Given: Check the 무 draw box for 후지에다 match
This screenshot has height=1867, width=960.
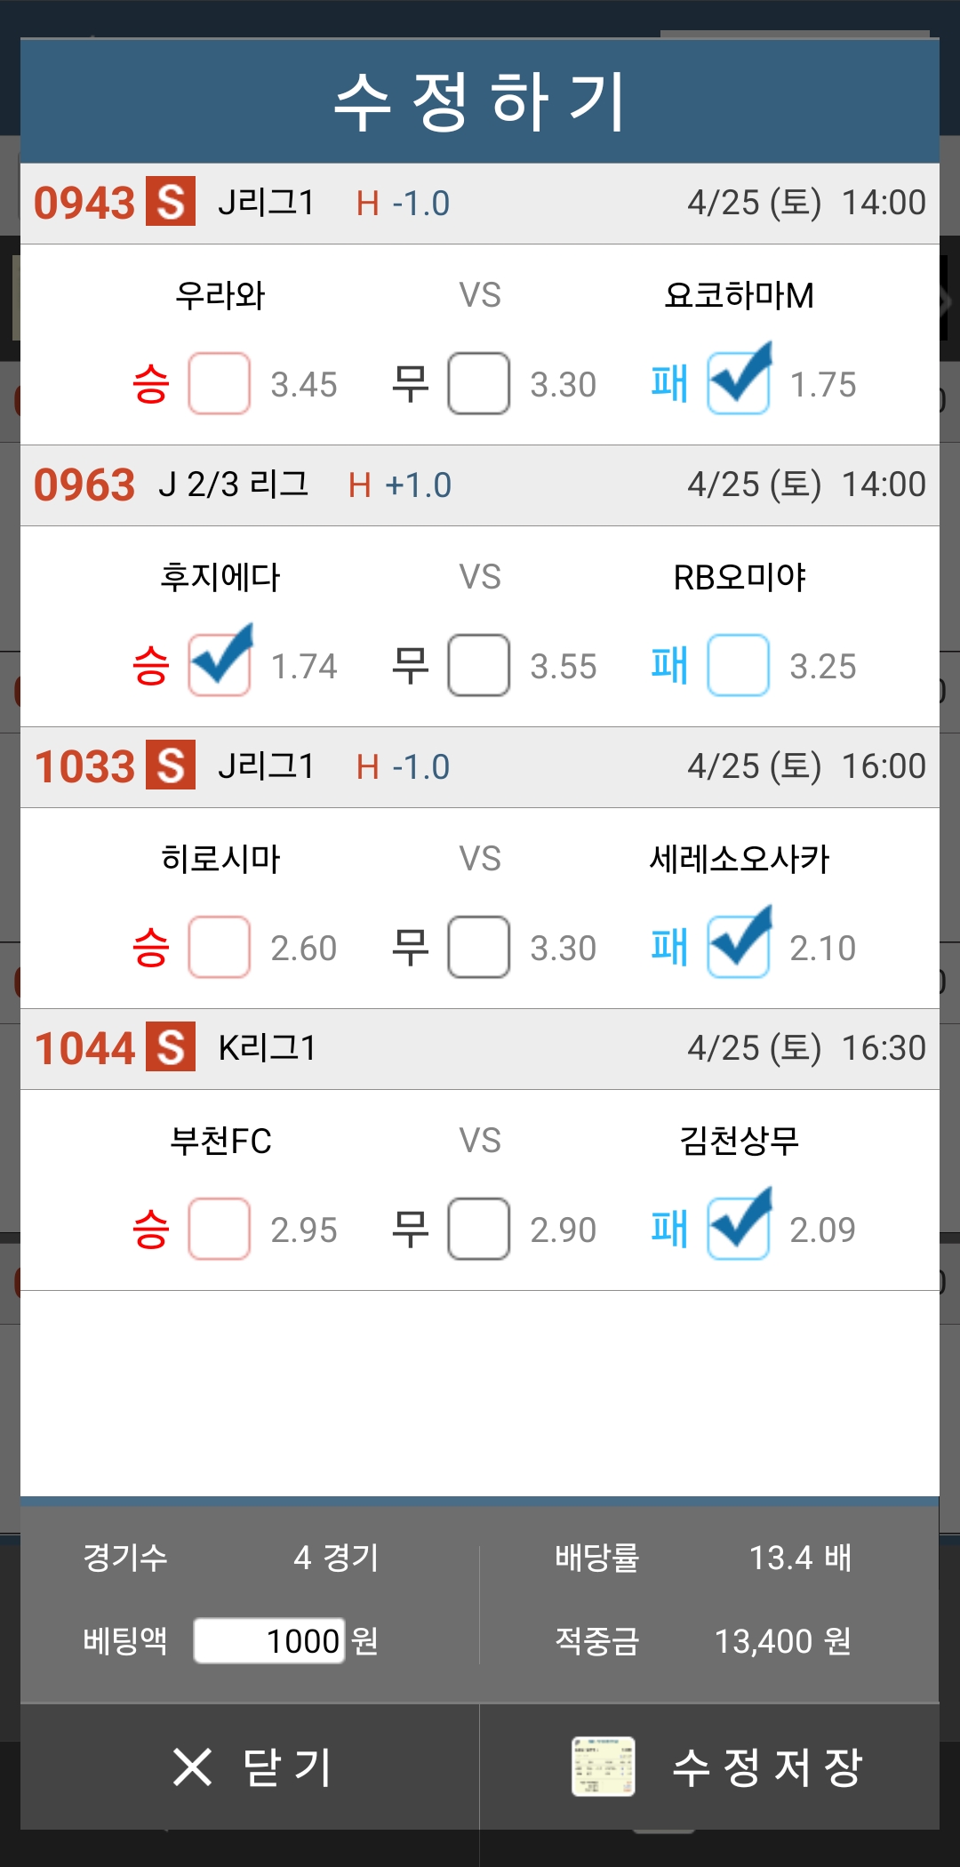Looking at the screenshot, I should click(x=478, y=665).
